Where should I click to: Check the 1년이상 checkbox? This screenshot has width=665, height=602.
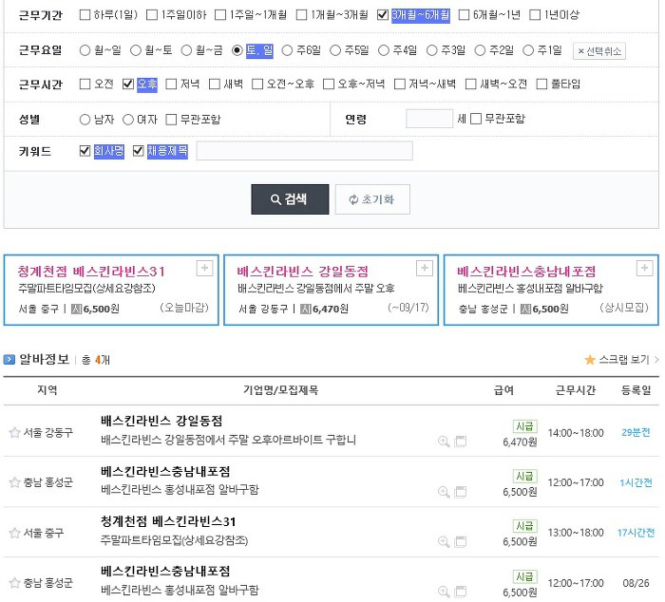(535, 15)
